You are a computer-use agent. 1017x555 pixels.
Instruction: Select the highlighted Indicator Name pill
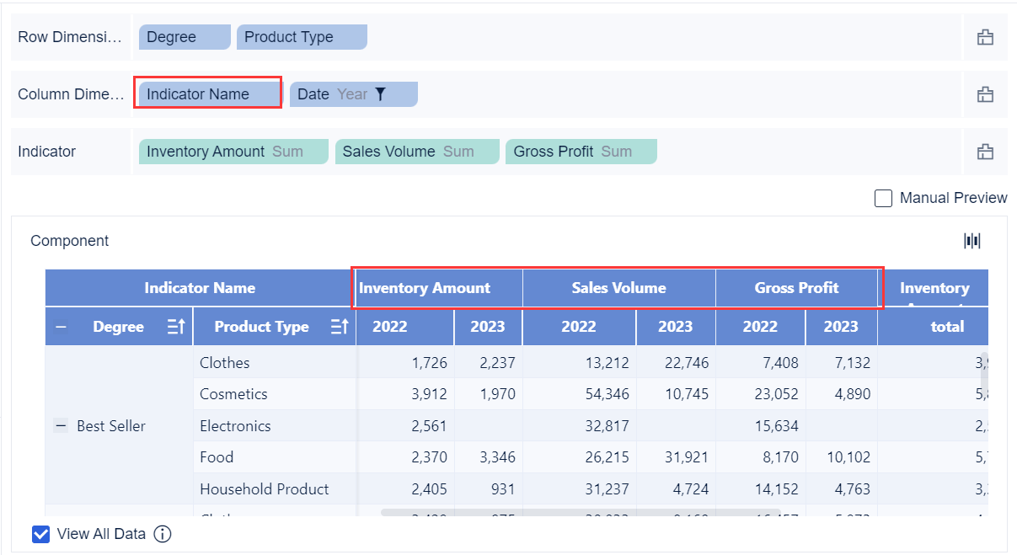207,93
